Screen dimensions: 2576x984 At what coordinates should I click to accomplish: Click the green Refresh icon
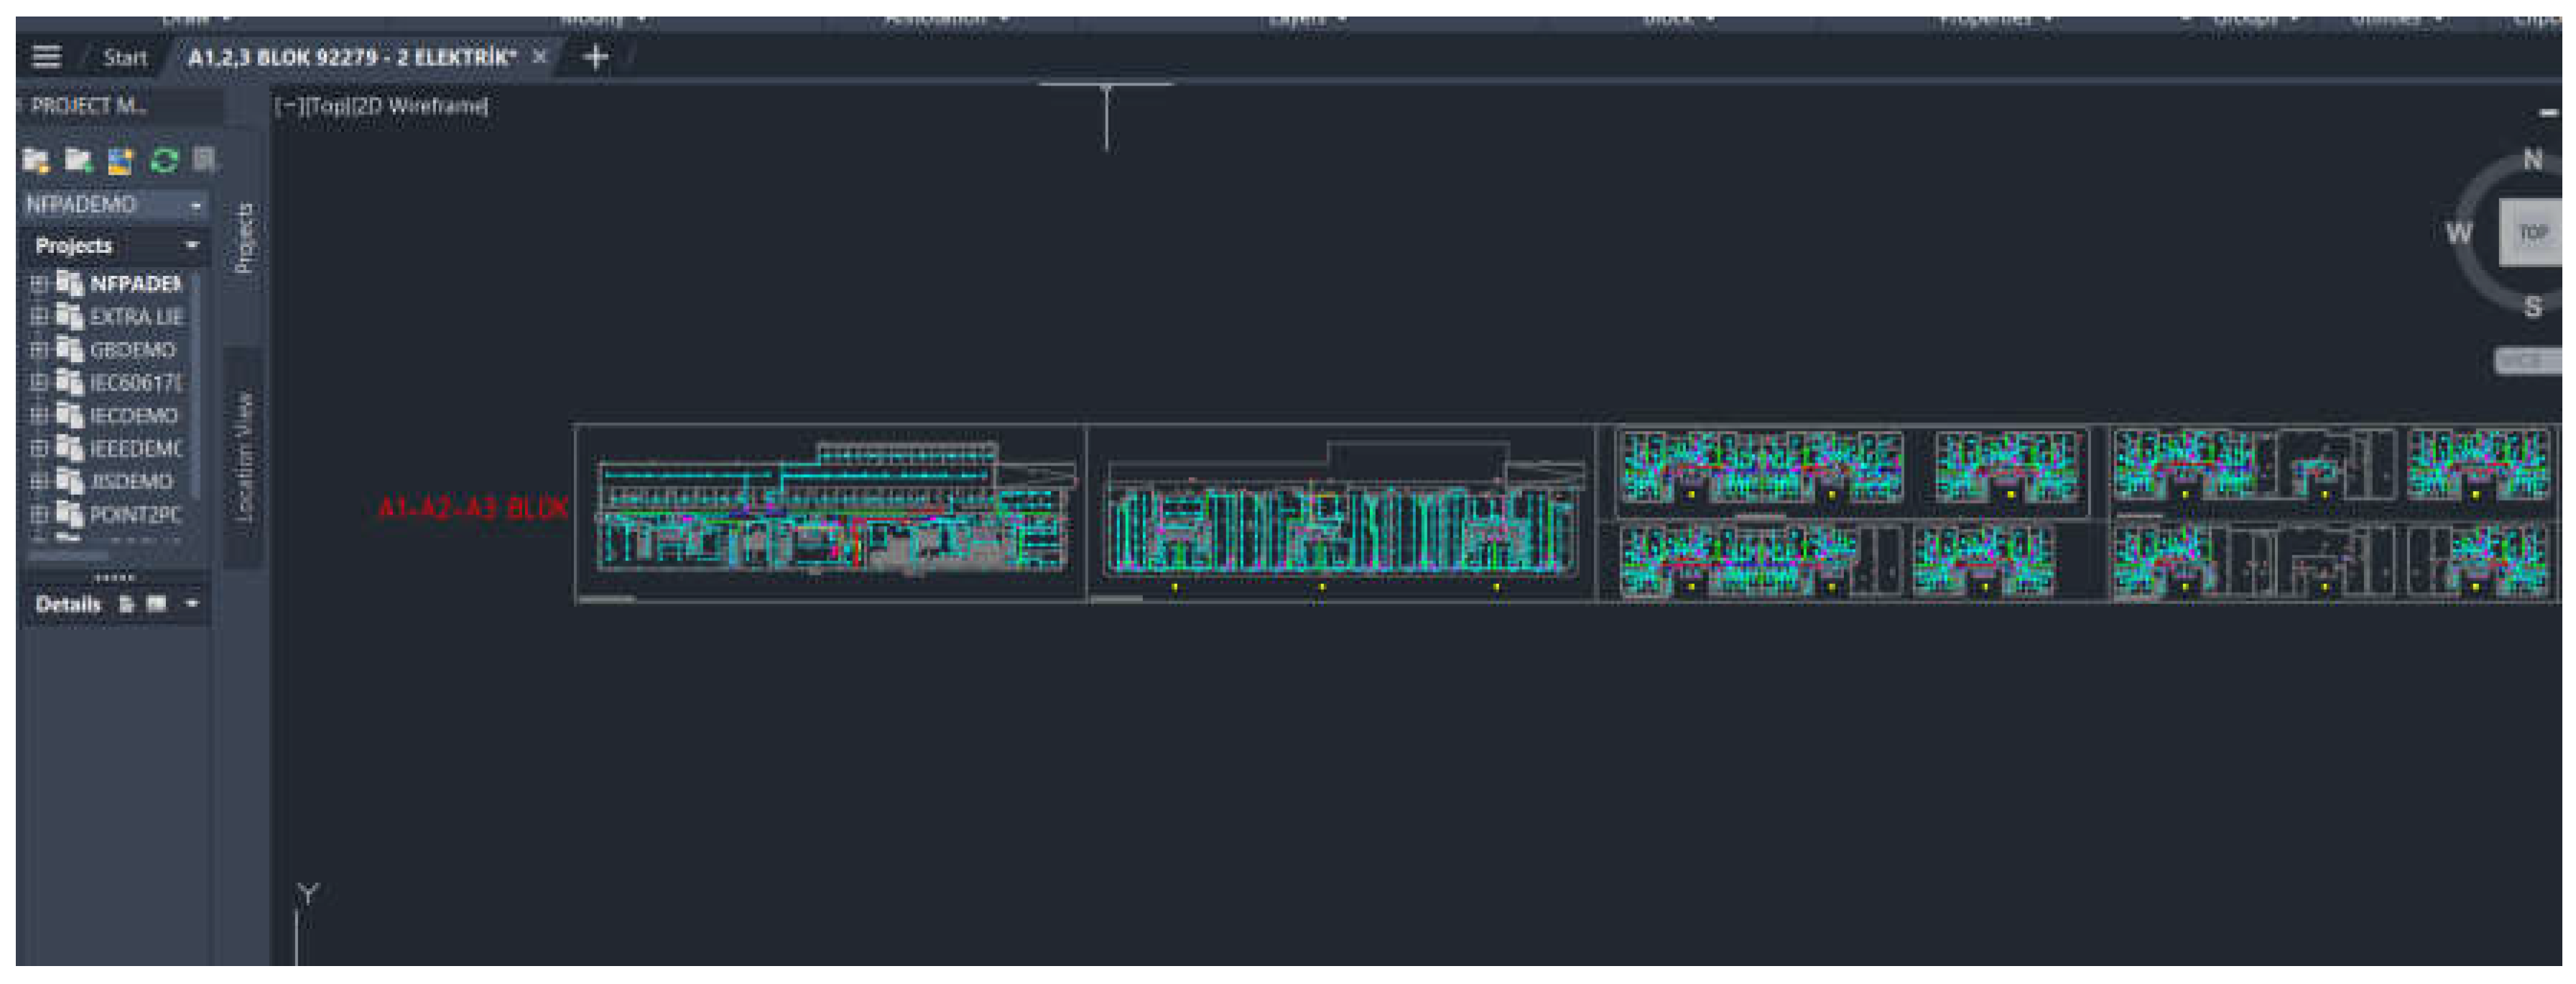coord(164,160)
